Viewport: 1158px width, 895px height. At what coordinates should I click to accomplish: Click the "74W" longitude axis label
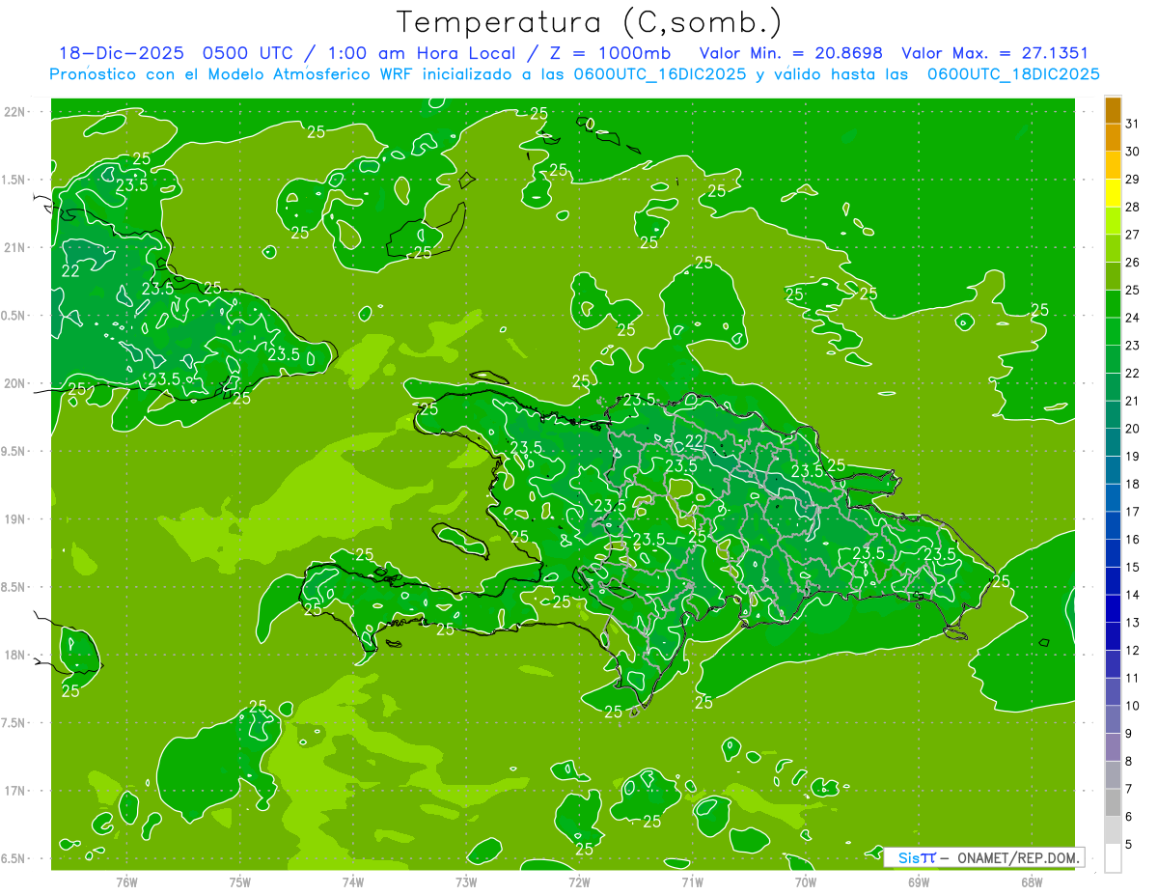coord(353,882)
